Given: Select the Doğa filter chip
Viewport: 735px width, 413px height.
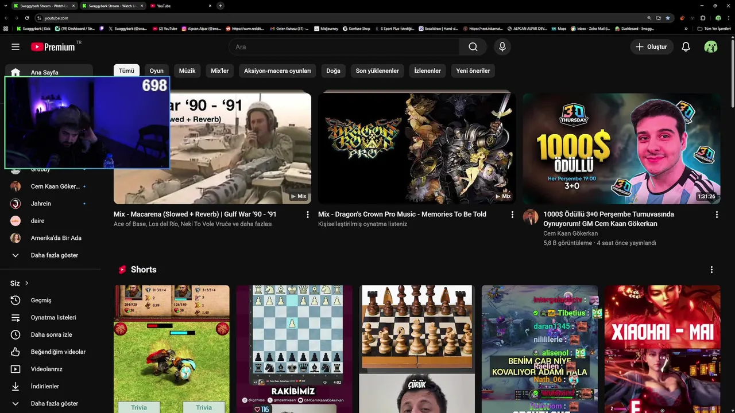Looking at the screenshot, I should coord(333,71).
